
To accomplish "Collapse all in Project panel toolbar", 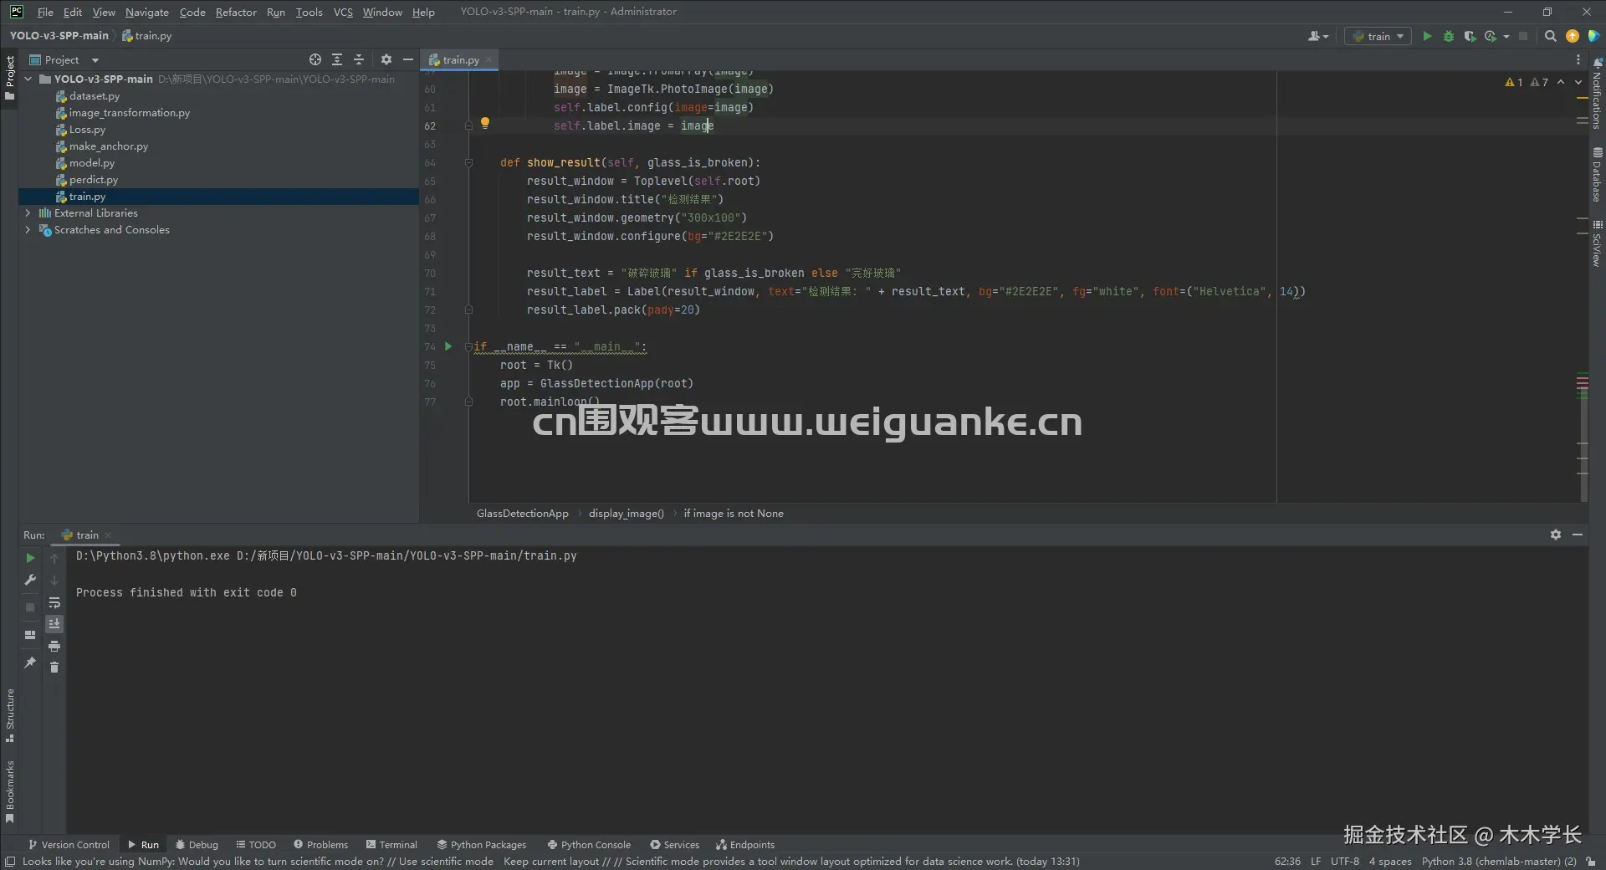I will (x=359, y=59).
